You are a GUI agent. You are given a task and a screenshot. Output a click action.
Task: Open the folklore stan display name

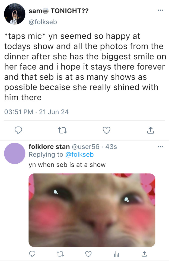click(x=49, y=147)
